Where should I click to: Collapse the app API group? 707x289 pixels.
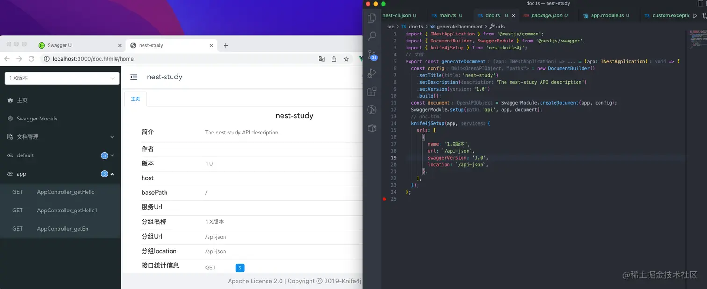click(60, 174)
